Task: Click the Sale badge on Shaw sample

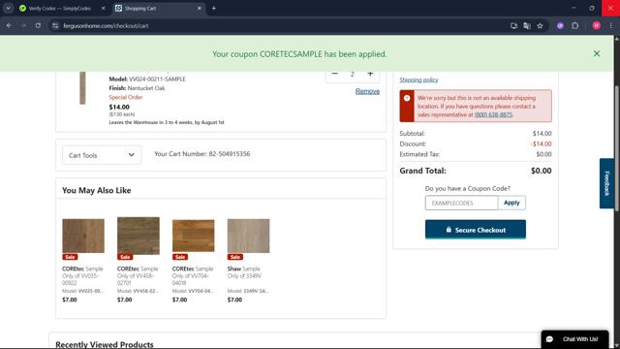Action: [234, 257]
